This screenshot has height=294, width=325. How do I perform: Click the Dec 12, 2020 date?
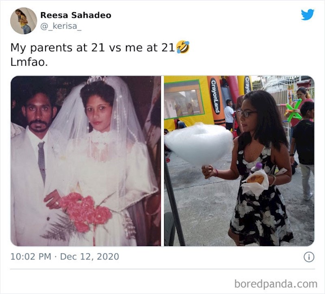point(89,257)
